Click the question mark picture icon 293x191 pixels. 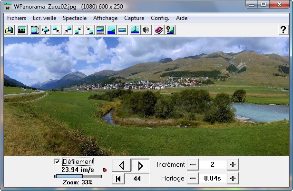tap(170, 30)
